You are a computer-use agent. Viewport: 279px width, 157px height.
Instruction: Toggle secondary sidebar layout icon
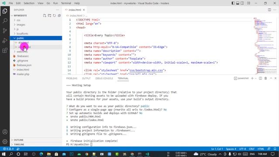click(x=242, y=3)
